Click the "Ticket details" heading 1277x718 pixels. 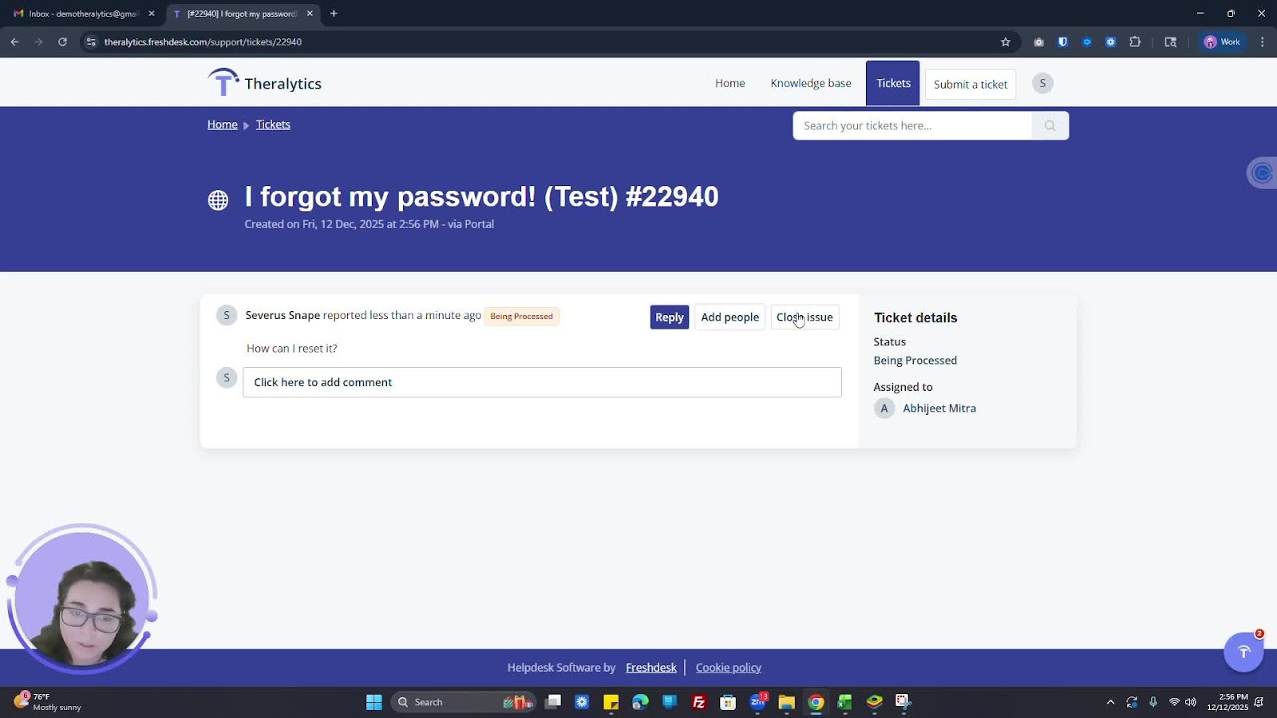pyautogui.click(x=915, y=318)
